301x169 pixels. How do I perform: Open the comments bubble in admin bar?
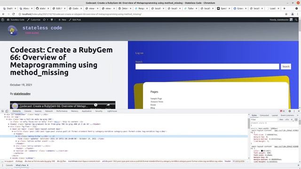click(x=53, y=20)
